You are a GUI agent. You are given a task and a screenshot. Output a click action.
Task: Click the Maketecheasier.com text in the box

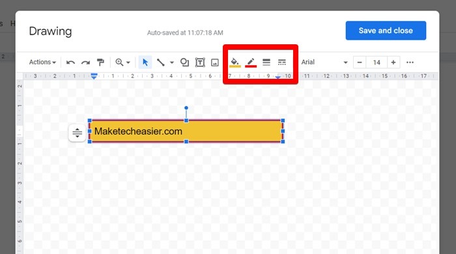pos(138,131)
